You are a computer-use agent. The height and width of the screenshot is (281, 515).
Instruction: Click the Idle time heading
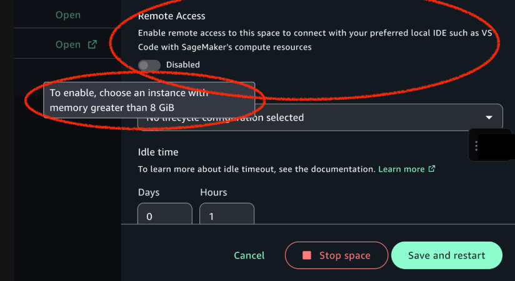coord(158,152)
